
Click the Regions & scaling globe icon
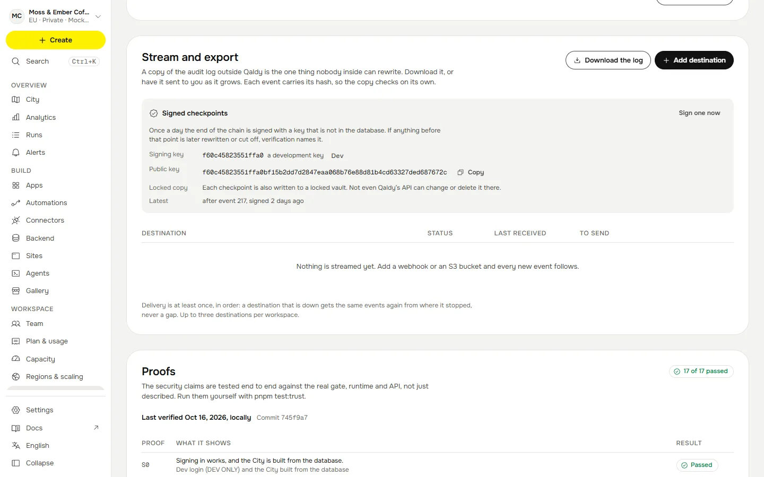pyautogui.click(x=16, y=377)
